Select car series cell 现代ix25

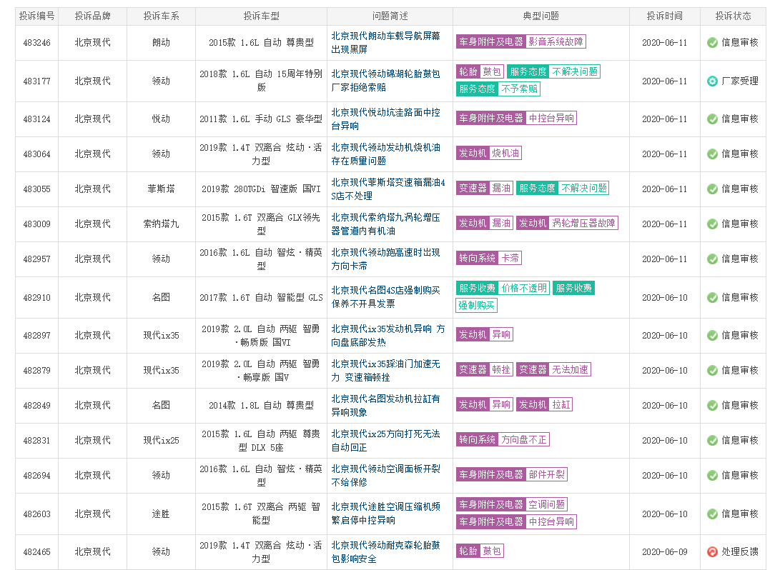pyautogui.click(x=161, y=440)
